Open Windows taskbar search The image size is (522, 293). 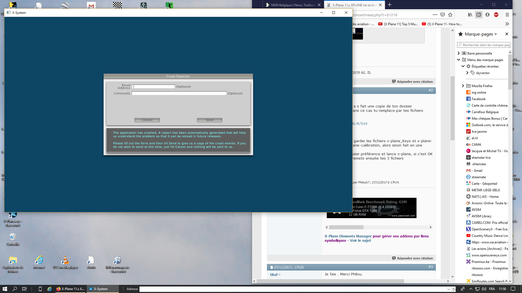pyautogui.click(x=15, y=289)
